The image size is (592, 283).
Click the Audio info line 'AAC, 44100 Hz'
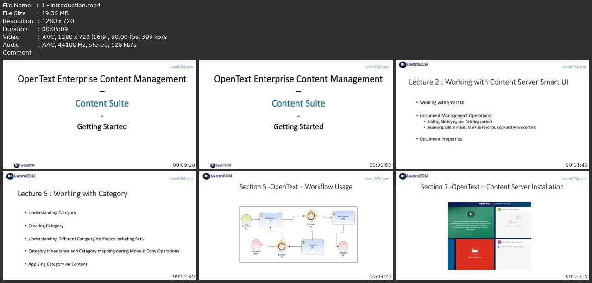(89, 45)
